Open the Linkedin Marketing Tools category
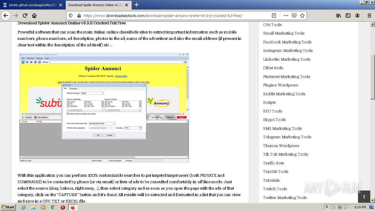 click(x=287, y=59)
